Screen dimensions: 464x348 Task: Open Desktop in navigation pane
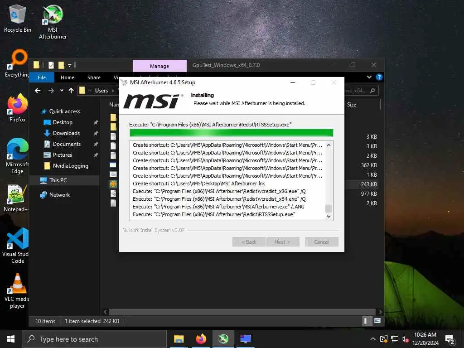point(63,122)
